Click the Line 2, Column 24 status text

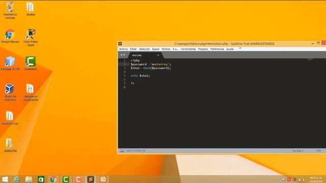(x=135, y=150)
